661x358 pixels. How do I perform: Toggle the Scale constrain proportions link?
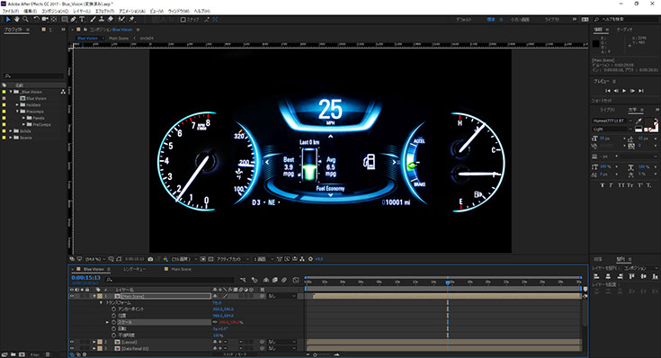[215, 322]
